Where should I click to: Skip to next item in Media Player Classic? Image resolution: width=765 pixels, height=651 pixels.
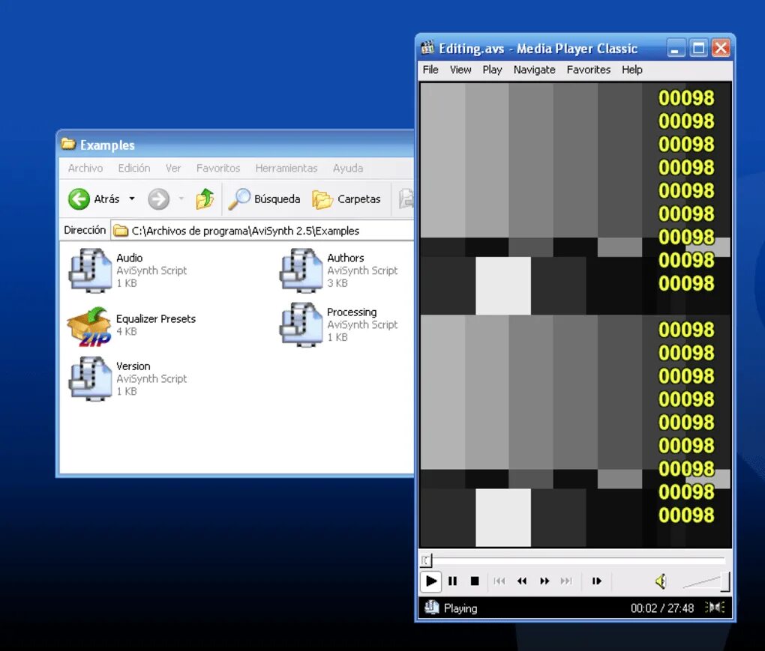[566, 581]
